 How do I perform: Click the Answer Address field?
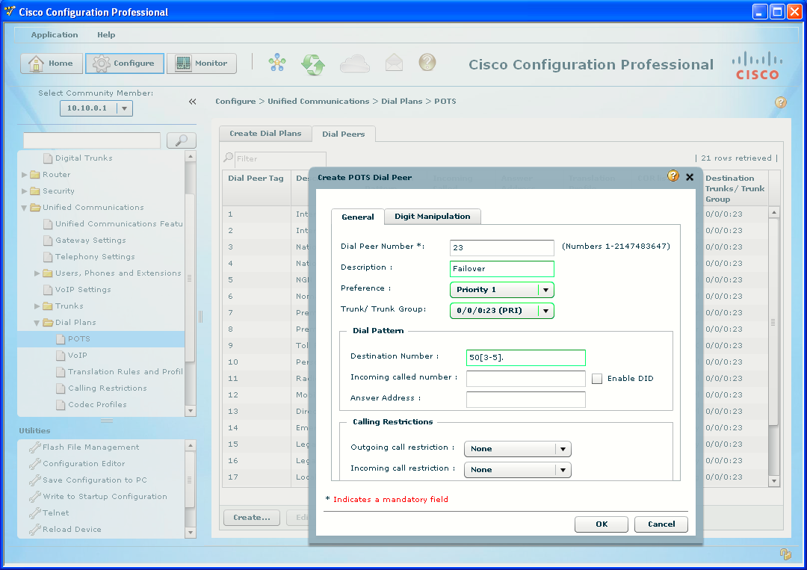click(525, 399)
